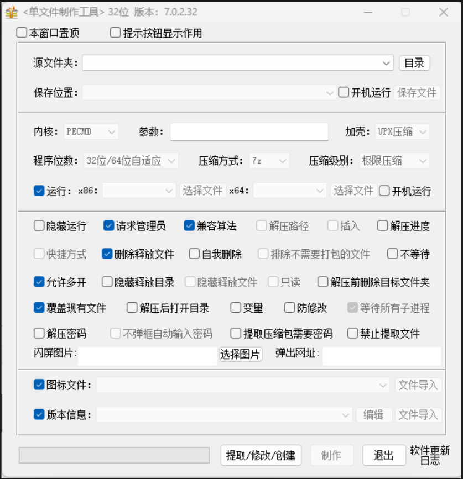The width and height of the screenshot is (463, 479).
Task: Expand the 图标文件 dropdown
Action: (x=243, y=385)
